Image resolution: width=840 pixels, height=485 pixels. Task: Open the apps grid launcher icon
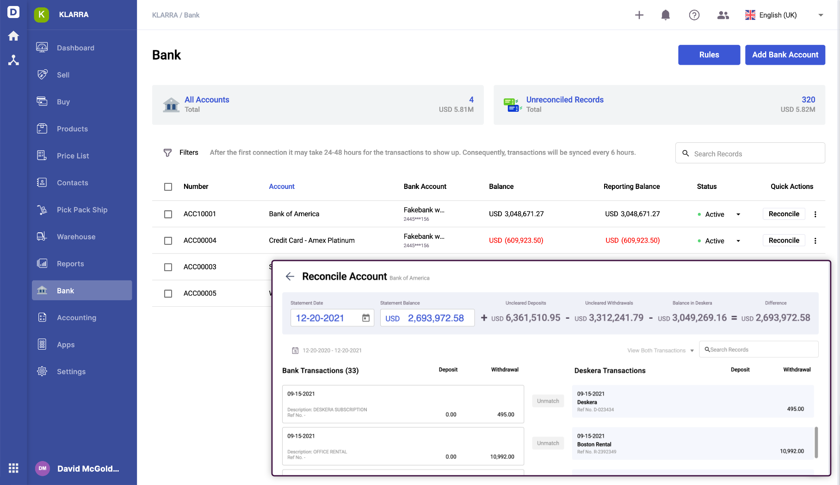tap(13, 468)
